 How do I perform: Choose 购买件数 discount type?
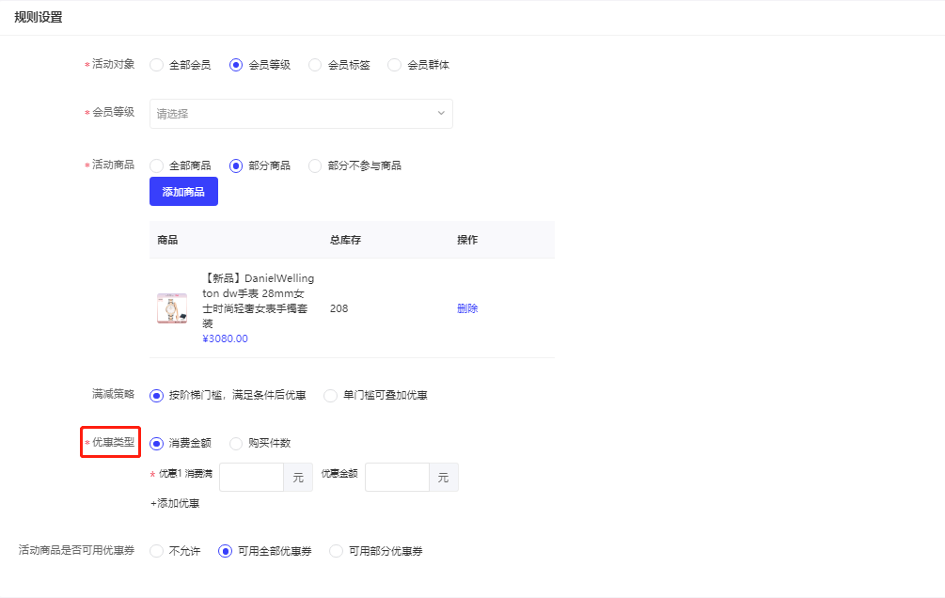[x=236, y=444]
